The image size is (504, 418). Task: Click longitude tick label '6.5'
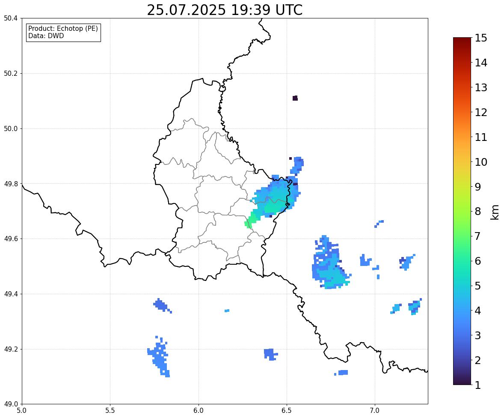point(287,411)
